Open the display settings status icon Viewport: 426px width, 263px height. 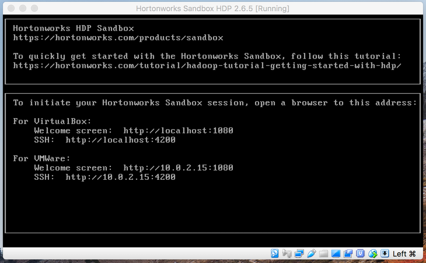coord(336,254)
